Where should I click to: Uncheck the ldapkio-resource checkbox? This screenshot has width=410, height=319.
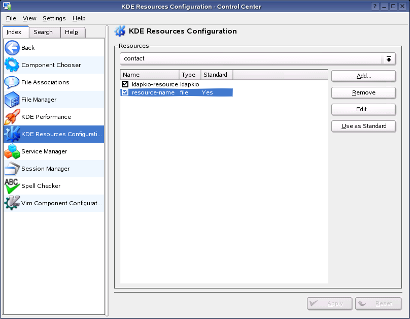click(x=125, y=84)
